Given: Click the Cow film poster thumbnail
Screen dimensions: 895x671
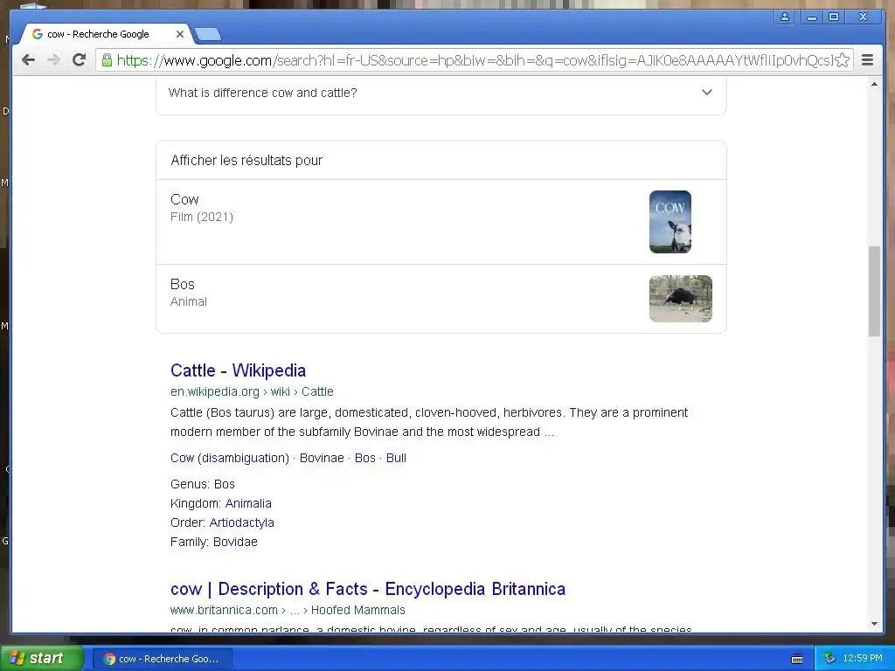Looking at the screenshot, I should 670,222.
